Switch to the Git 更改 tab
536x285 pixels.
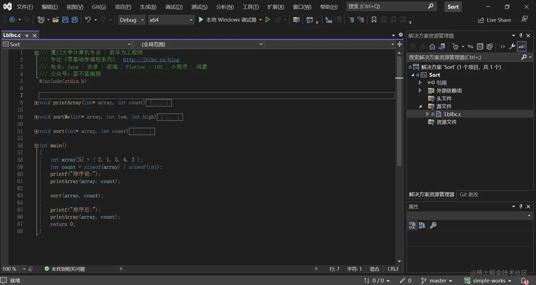(469, 194)
